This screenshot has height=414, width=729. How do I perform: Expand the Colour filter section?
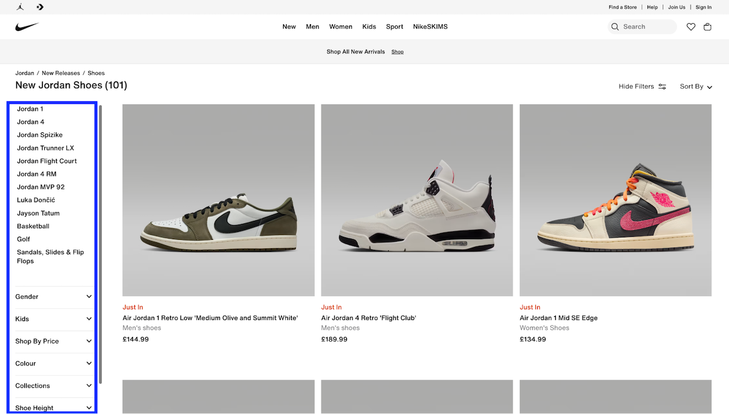click(53, 363)
